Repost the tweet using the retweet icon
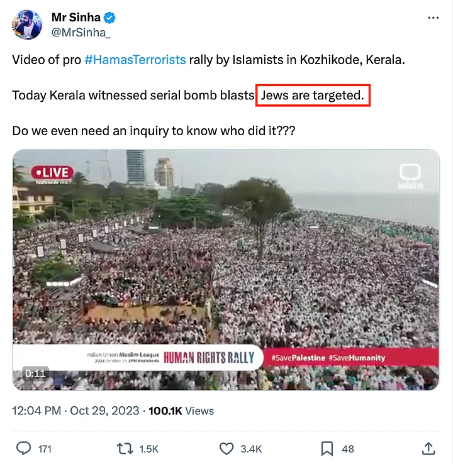Viewport: 453px width, 464px height. (125, 448)
